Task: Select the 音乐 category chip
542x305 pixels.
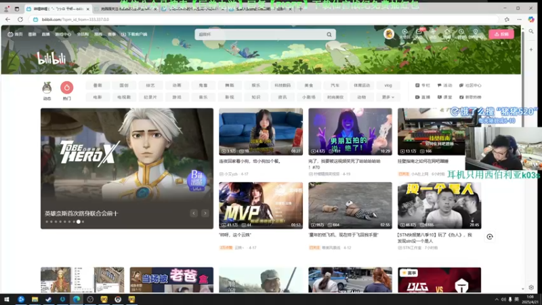Action: tap(203, 97)
